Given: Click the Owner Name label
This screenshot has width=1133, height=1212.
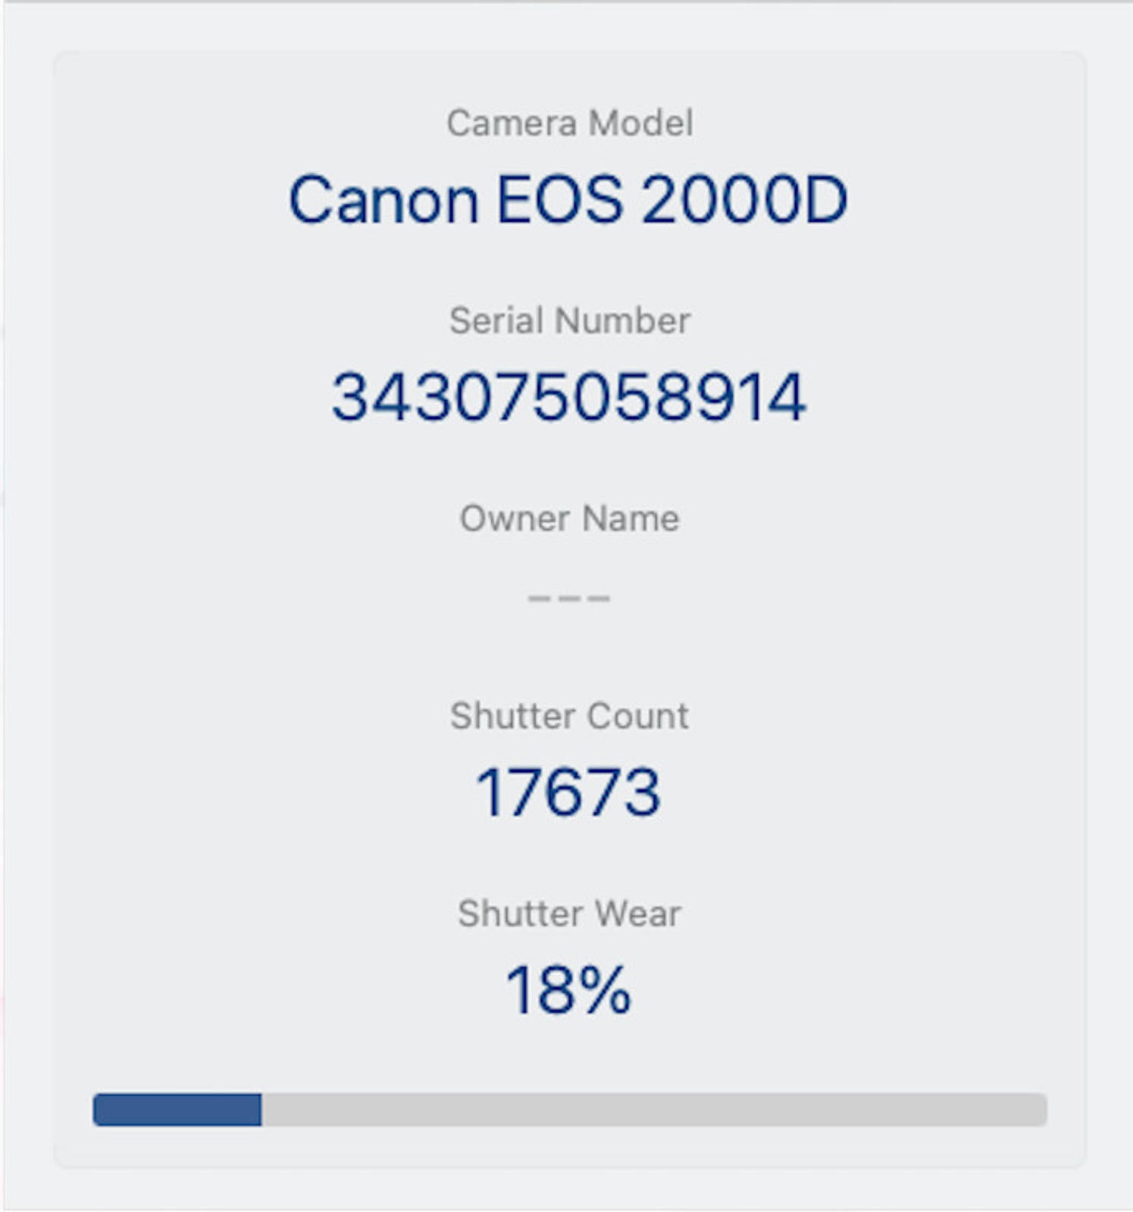Looking at the screenshot, I should 569,519.
